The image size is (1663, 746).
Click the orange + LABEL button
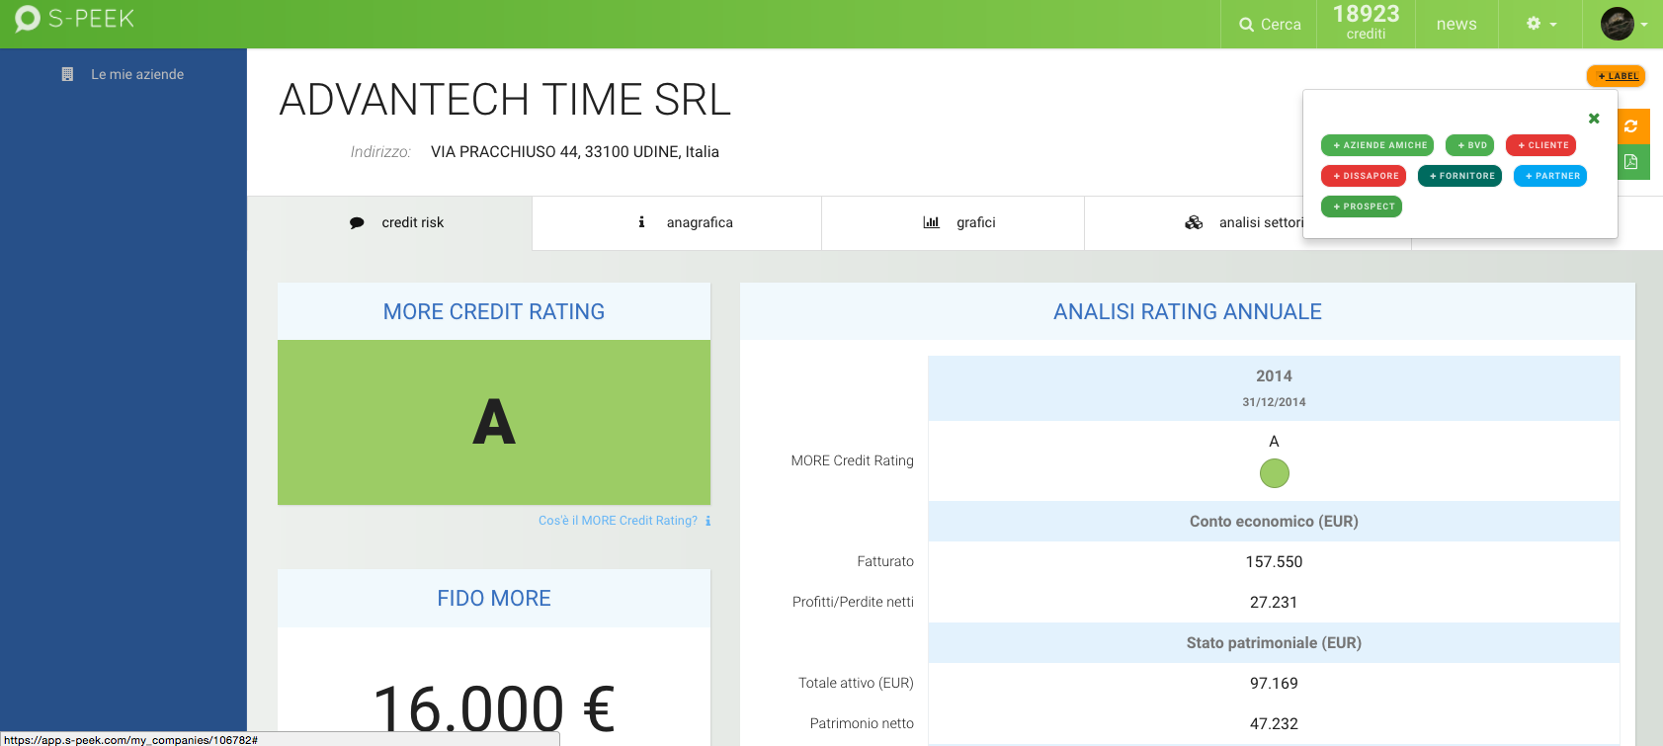pyautogui.click(x=1617, y=76)
